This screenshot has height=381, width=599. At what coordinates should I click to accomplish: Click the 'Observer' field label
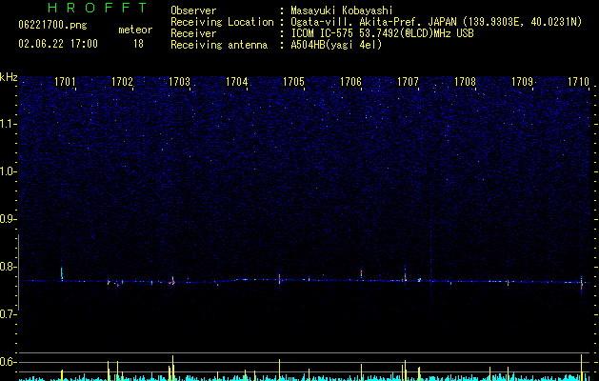pos(193,10)
